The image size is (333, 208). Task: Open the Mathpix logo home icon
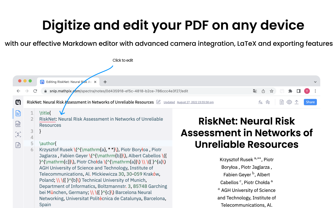(18, 102)
